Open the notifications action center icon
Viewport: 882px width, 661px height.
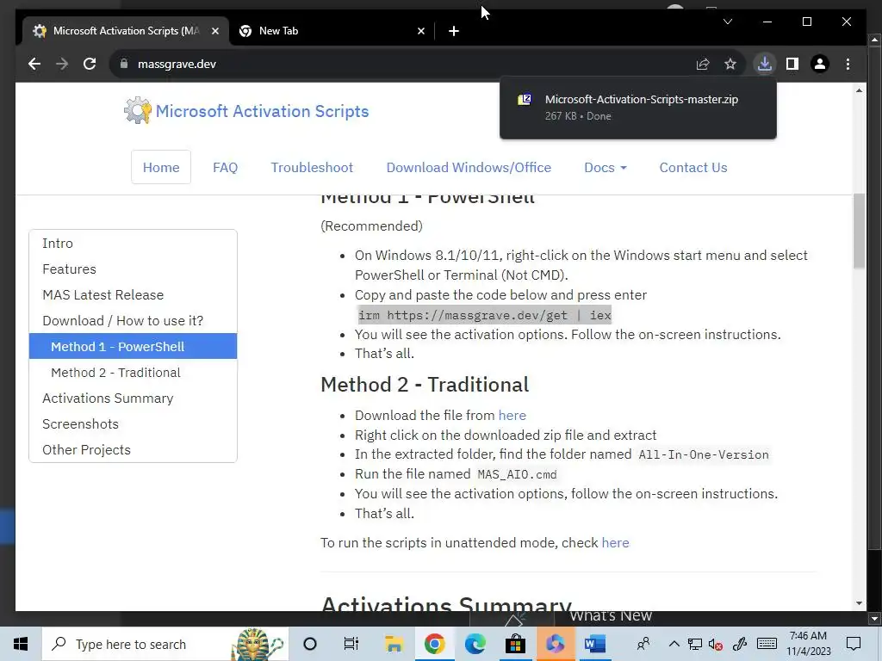click(854, 644)
